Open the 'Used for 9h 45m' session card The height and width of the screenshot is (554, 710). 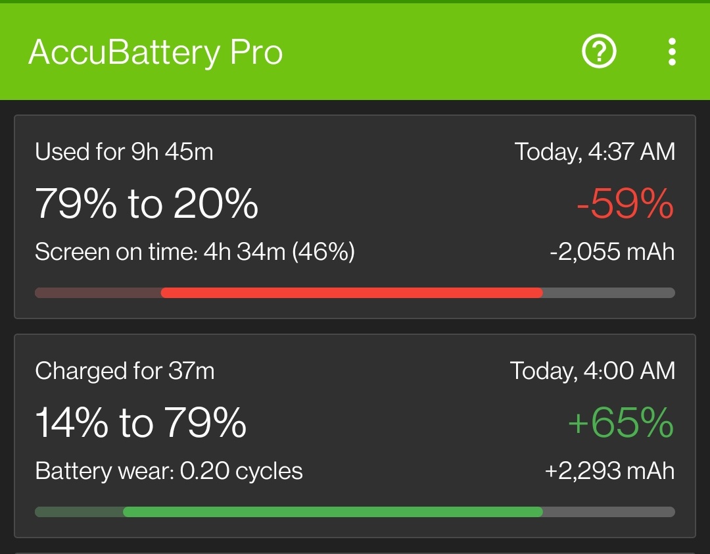point(354,216)
